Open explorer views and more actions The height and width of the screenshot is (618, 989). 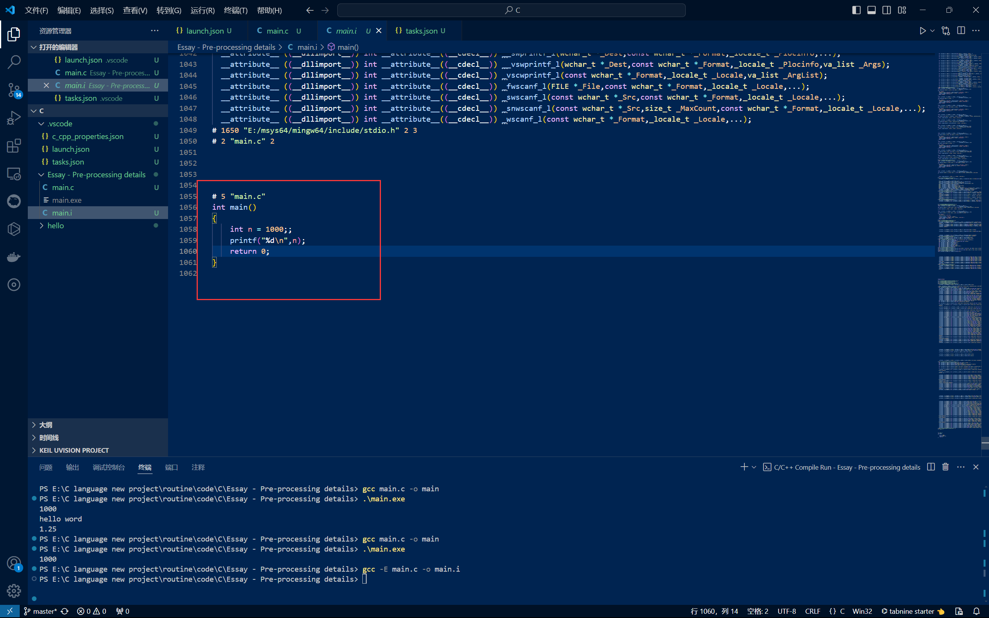tap(155, 31)
